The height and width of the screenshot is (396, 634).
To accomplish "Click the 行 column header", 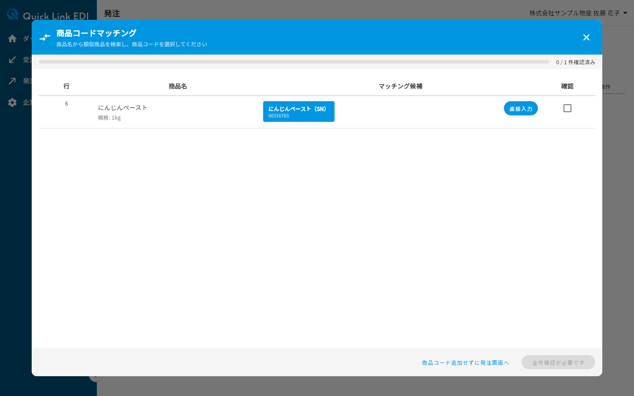I will pyautogui.click(x=66, y=86).
